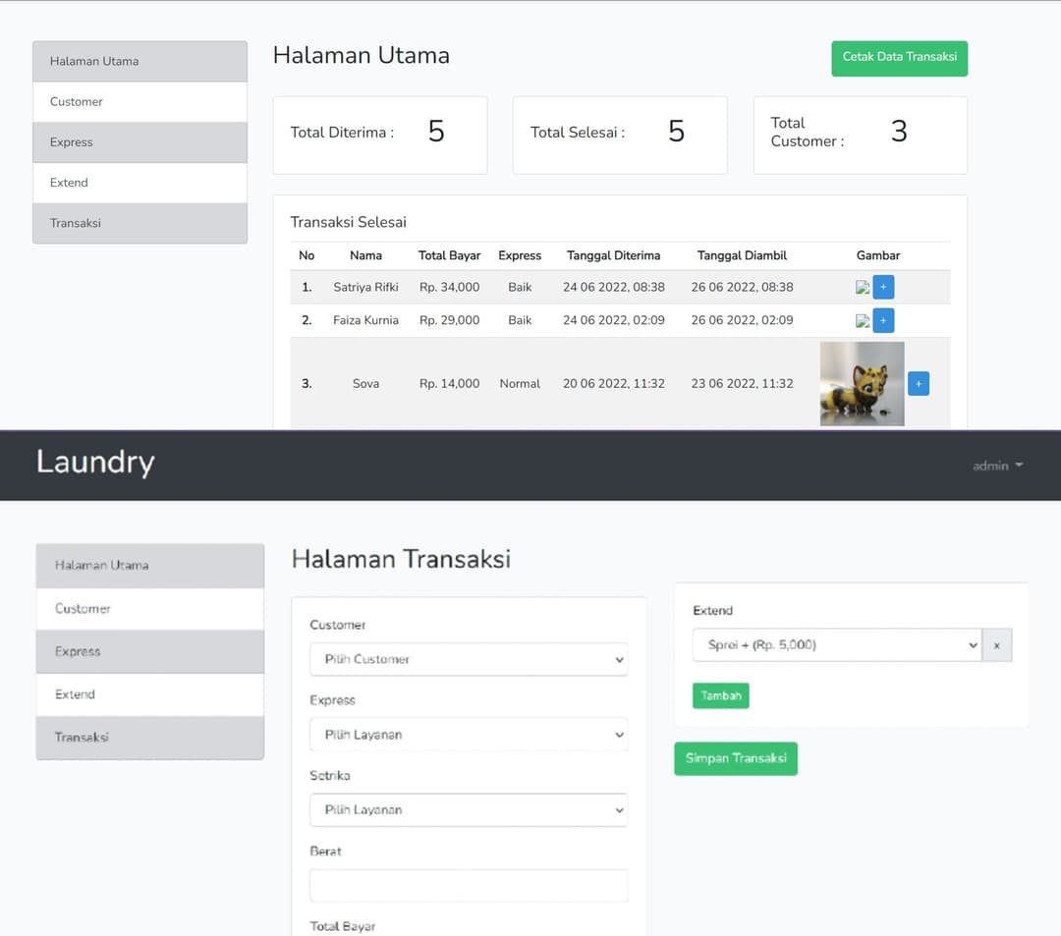Focus the Berat input field
Viewport: 1061px width, 936px height.
(x=468, y=885)
